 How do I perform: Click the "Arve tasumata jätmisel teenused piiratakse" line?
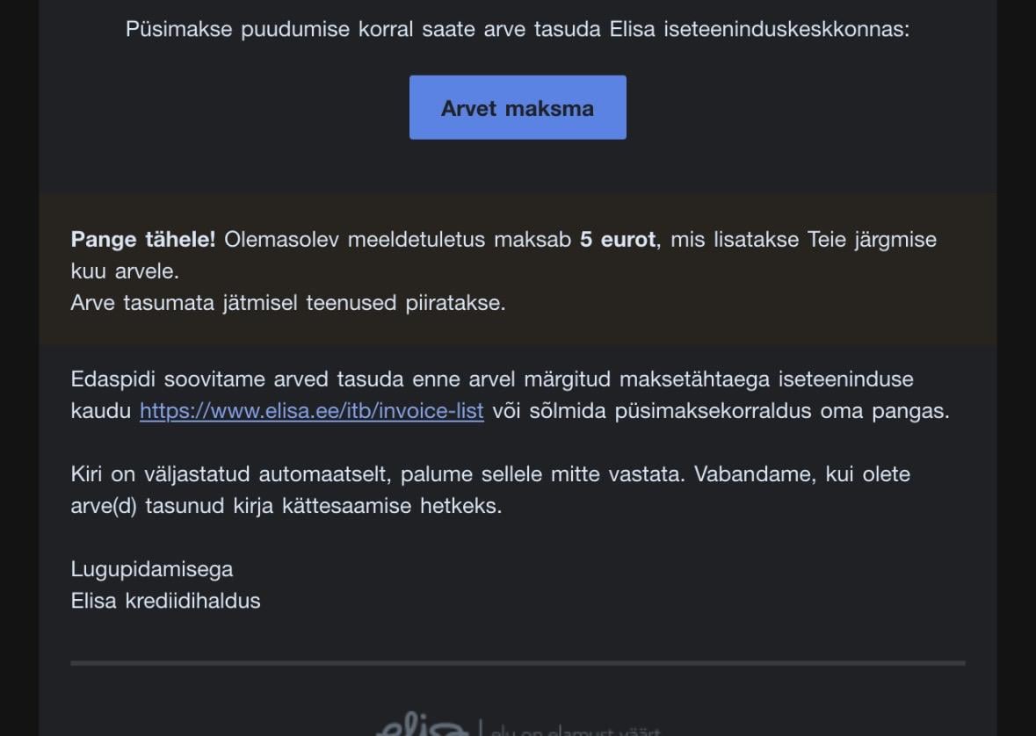pos(288,303)
